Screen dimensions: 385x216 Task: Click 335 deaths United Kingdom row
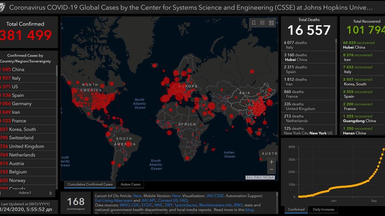[308, 106]
